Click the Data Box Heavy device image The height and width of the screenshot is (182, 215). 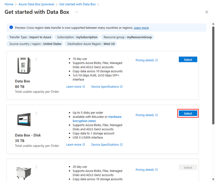pyautogui.click(x=24, y=173)
